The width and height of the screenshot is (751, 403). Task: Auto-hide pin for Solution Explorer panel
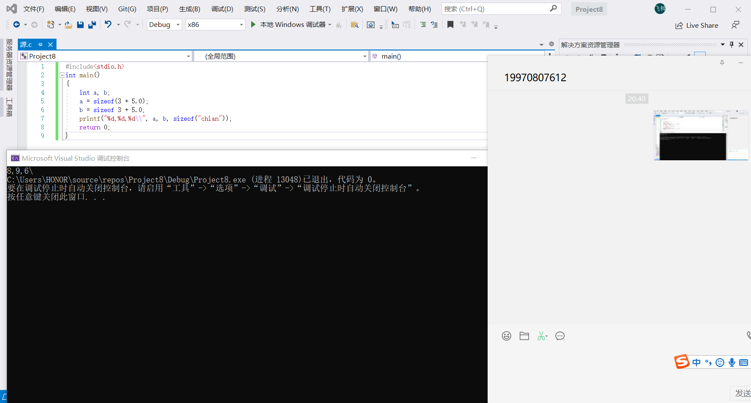coord(731,45)
